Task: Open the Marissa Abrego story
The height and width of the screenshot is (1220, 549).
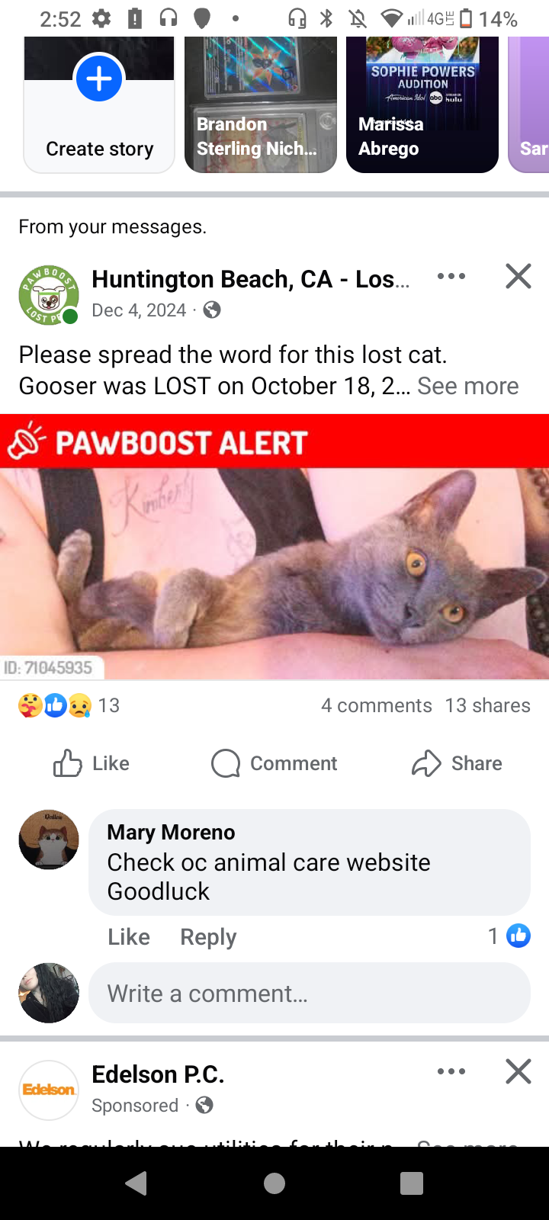Action: [422, 104]
